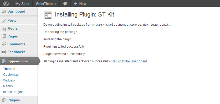This screenshot has width=220, height=104.
Task: Click the plus icon beside New
Action: pyautogui.click(x=76, y=4)
